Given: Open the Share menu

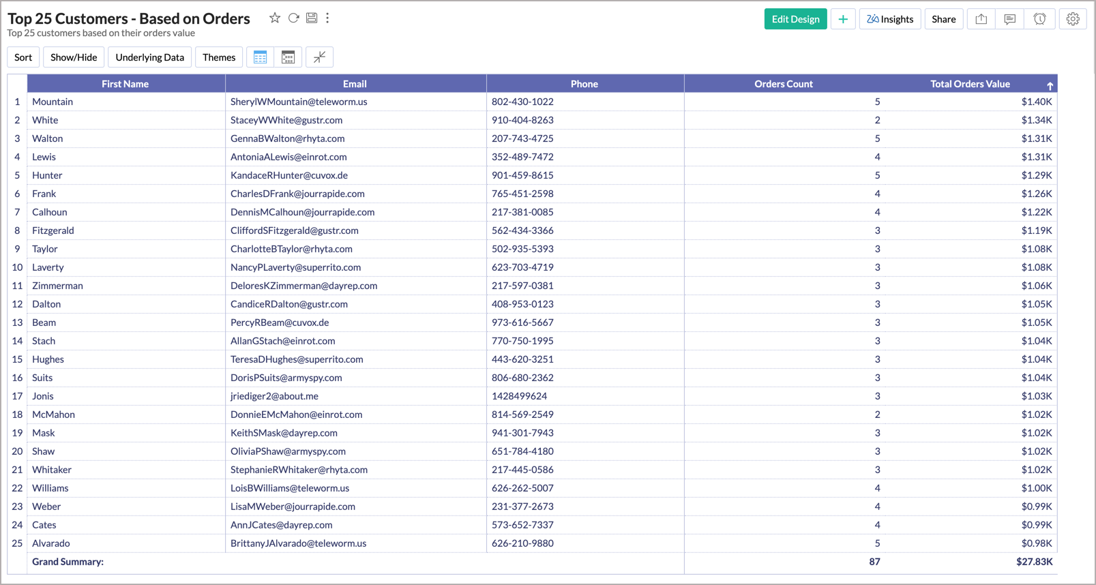Looking at the screenshot, I should coord(943,19).
